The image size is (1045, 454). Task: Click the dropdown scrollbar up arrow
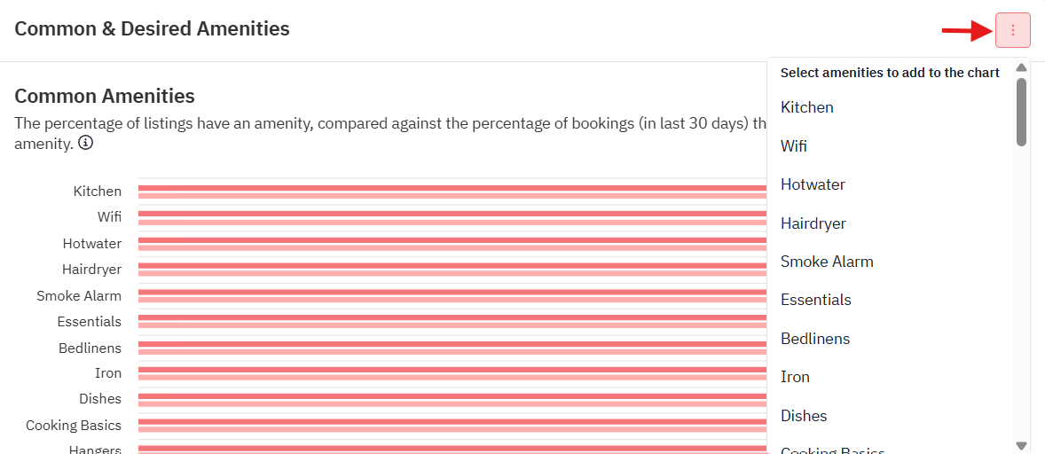click(1021, 67)
